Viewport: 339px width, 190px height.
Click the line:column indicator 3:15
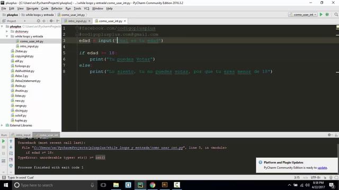[297, 177]
